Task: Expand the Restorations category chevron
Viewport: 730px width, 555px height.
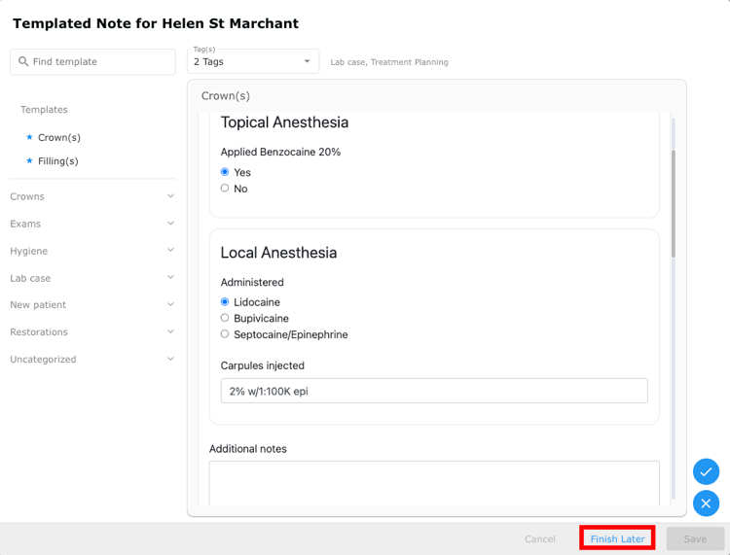Action: (171, 331)
